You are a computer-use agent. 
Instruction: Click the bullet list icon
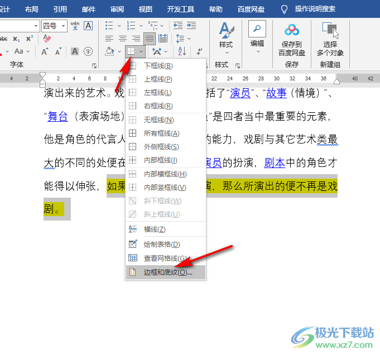pos(109,26)
